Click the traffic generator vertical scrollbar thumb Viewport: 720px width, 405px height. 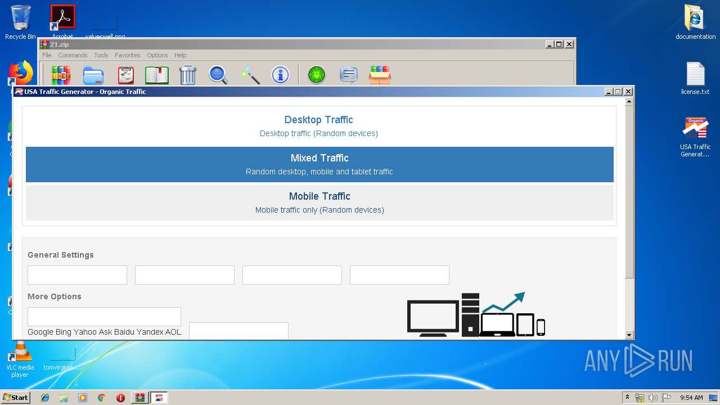tap(629, 192)
